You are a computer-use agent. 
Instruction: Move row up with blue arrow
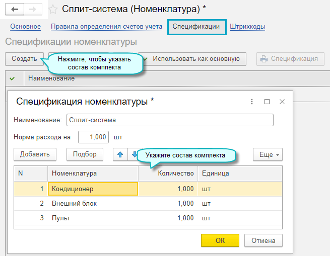click(120, 154)
